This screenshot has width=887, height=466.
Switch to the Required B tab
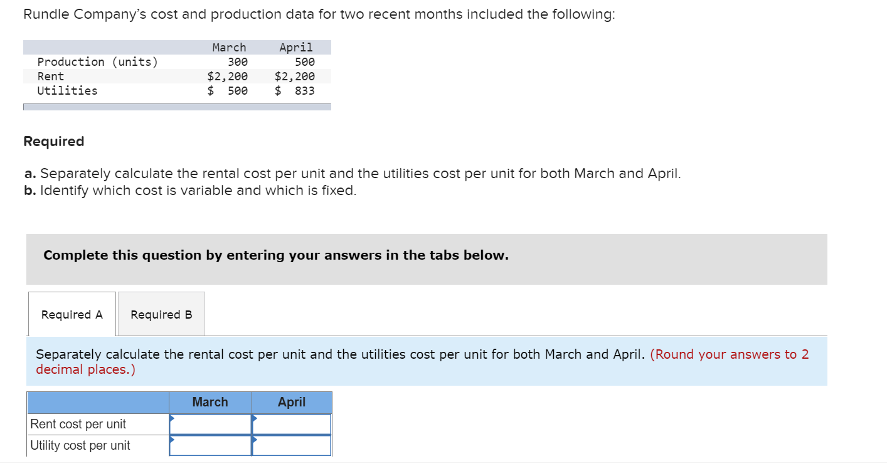point(161,314)
